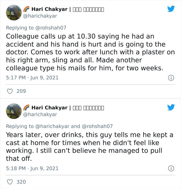
Task: Open the info icon on second tweet
Action: click(x=171, y=168)
